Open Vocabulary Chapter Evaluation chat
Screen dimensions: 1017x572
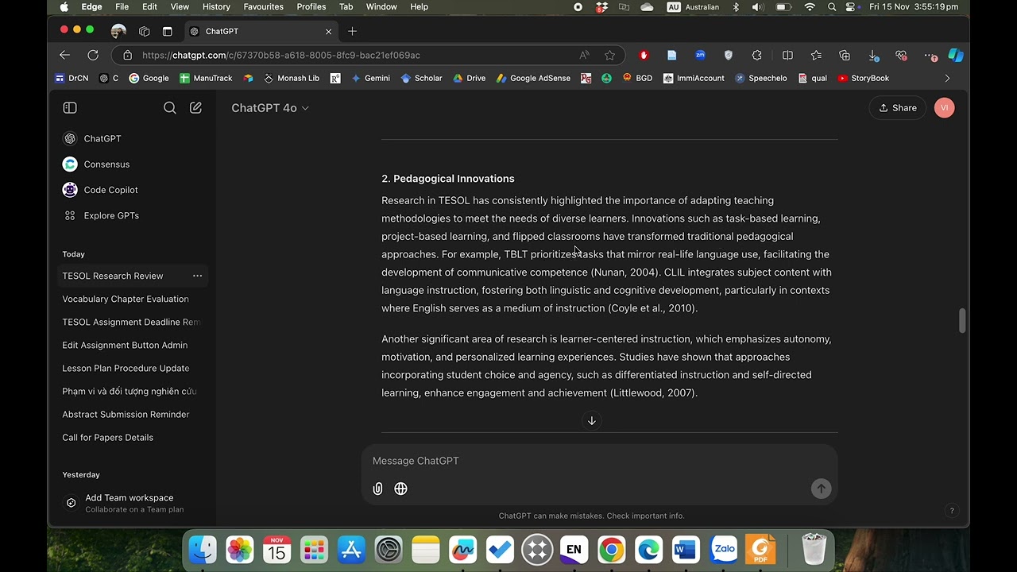(x=126, y=299)
